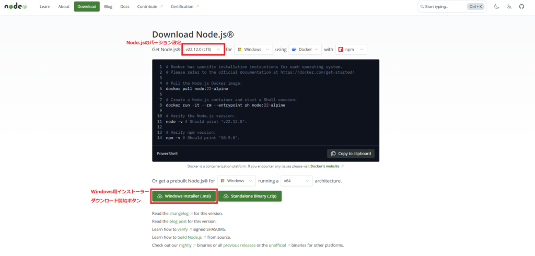Open the Docs menu item
The height and width of the screenshot is (256, 535).
[x=125, y=6]
